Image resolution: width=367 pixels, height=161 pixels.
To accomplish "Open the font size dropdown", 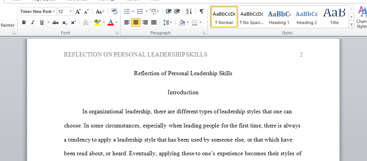I will pos(71,11).
